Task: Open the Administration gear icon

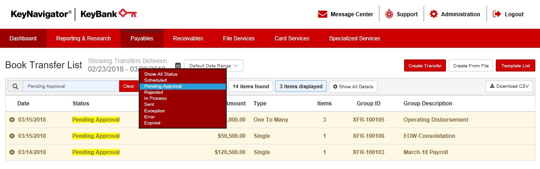Action: click(433, 14)
